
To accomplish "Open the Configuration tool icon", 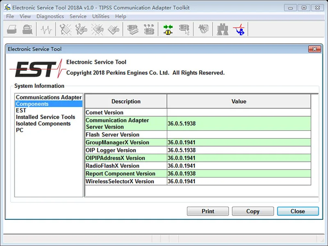I will 149,29.
